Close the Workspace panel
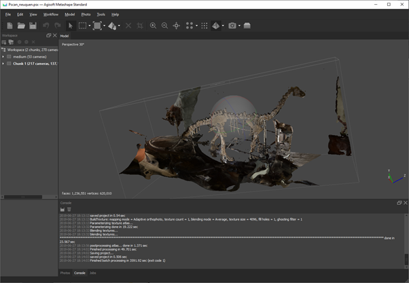This screenshot has height=283, width=409. (x=55, y=35)
